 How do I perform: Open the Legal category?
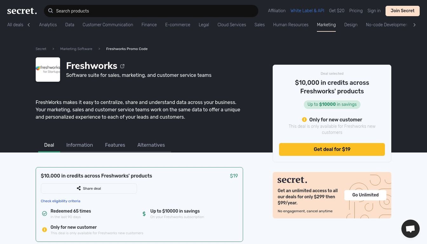pyautogui.click(x=204, y=25)
